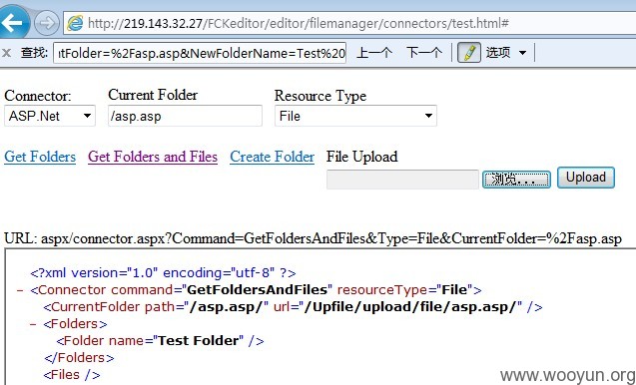Open the Connector ASP.Net dropdown

[x=50, y=116]
